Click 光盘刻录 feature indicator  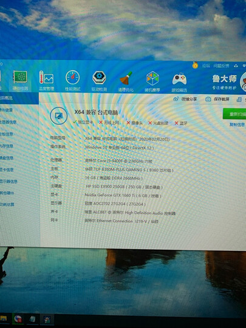click(x=159, y=123)
